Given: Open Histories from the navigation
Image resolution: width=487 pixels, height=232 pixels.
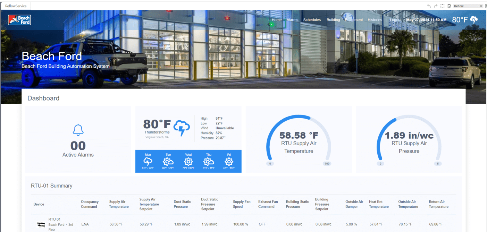Looking at the screenshot, I should click(375, 20).
